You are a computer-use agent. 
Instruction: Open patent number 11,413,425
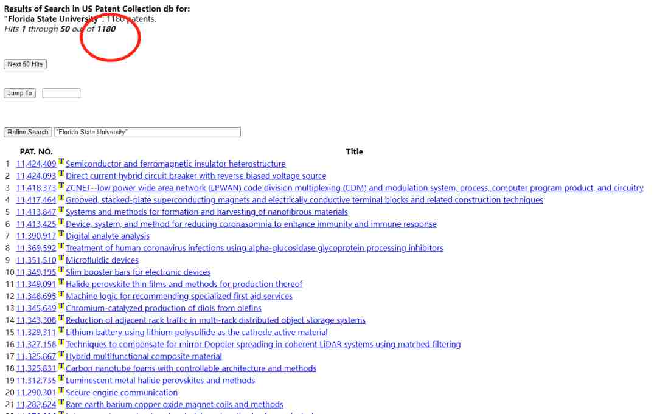36,224
